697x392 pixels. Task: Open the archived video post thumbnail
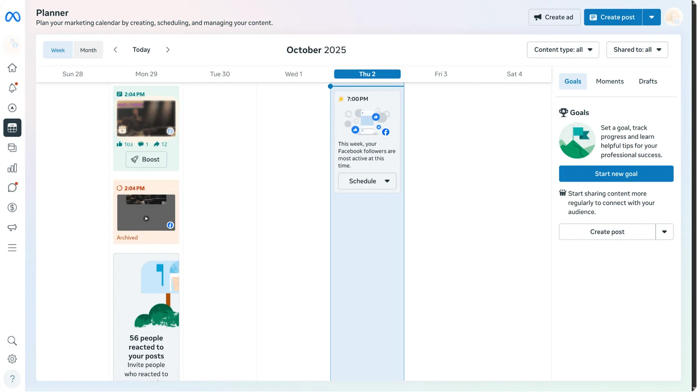146,213
